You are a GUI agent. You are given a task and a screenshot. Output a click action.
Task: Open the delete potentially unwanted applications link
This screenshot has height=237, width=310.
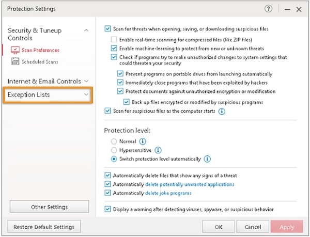pyautogui.click(x=190, y=184)
